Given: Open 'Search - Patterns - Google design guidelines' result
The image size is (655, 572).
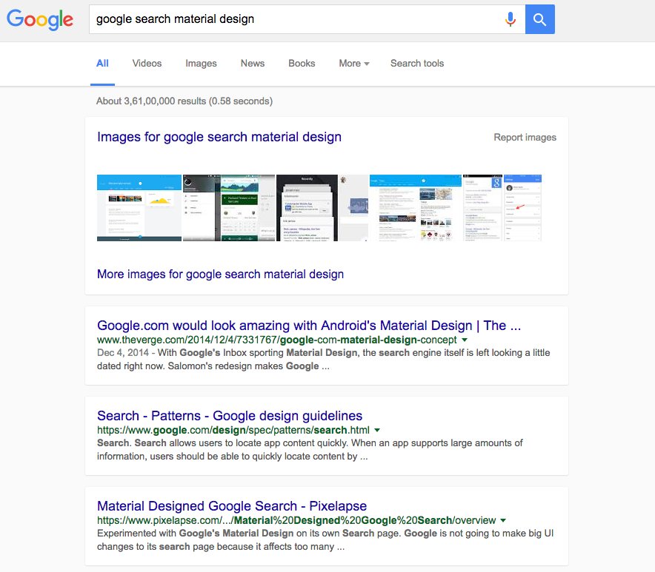Looking at the screenshot, I should (230, 416).
